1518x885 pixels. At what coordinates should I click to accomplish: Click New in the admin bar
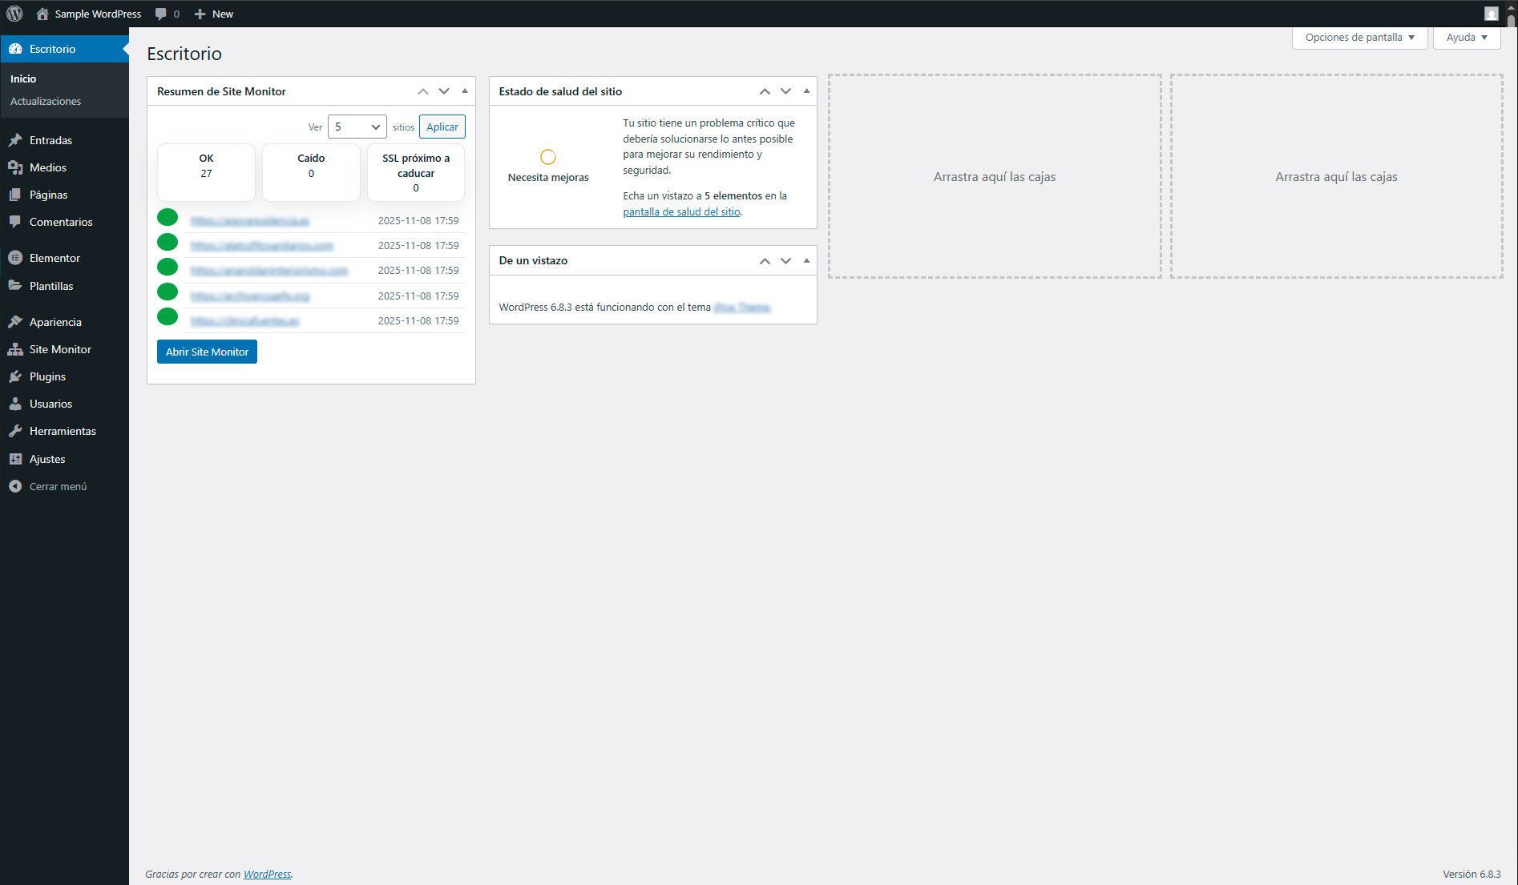click(214, 14)
